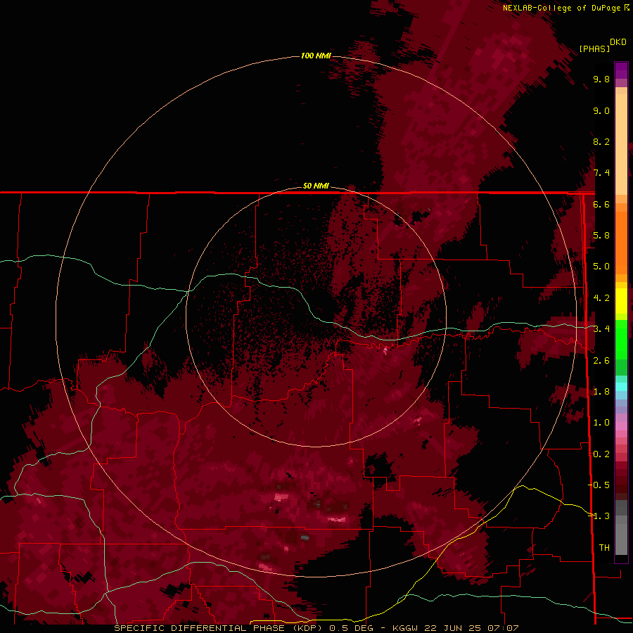Click the 6.6 scale value

pos(601,204)
